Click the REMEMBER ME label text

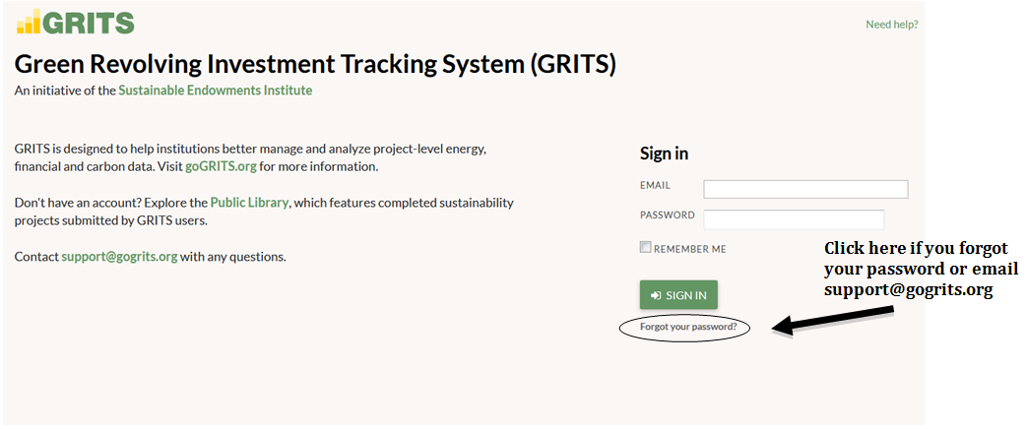click(689, 249)
